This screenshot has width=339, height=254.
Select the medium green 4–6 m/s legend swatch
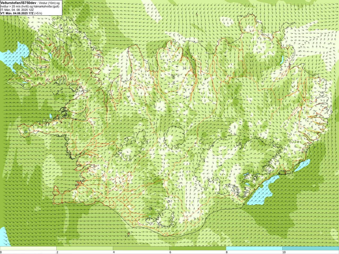point(141,248)
